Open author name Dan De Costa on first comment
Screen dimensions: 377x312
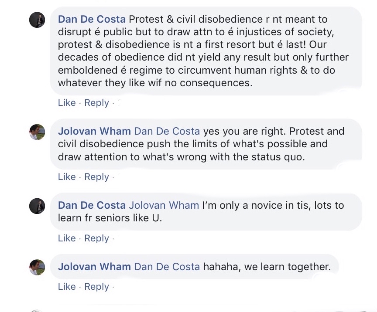pyautogui.click(x=92, y=19)
